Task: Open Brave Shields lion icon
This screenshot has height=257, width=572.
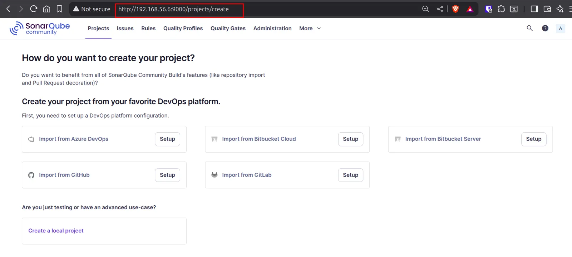Action: (455, 9)
